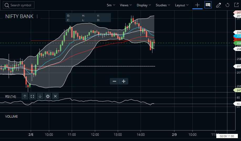Screen dimensions: 241x141
Task: Open RSI settings with the gear icon
Action: coord(48,96)
